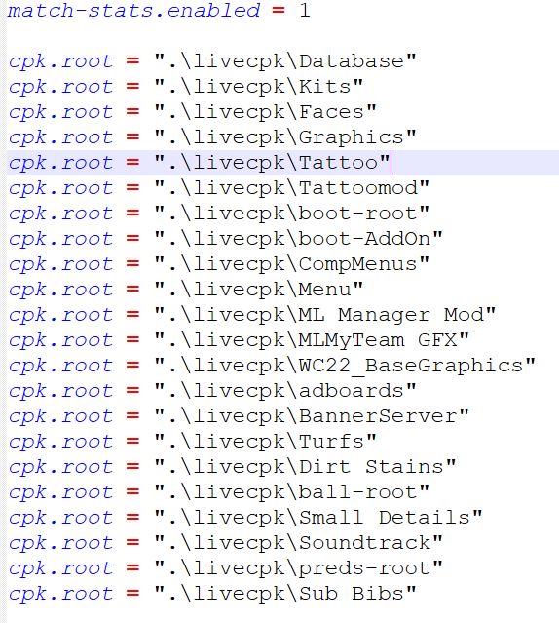
Task: Place cursor in the livecpk\Turfs line
Action: coord(193,443)
